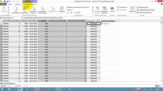Import data with Aus Datenbank

point(16,10)
